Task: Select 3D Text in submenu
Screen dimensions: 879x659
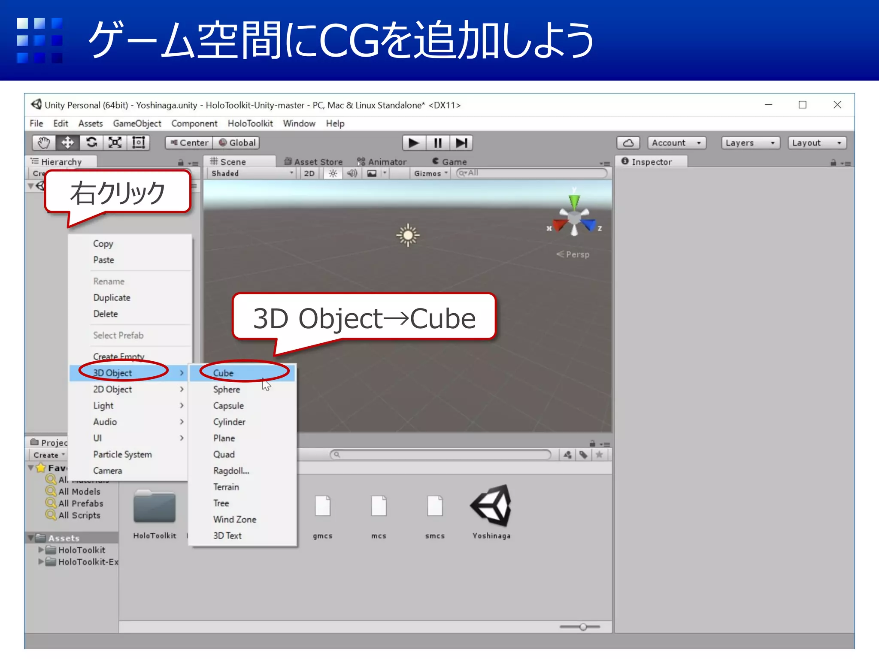Action: tap(242, 535)
